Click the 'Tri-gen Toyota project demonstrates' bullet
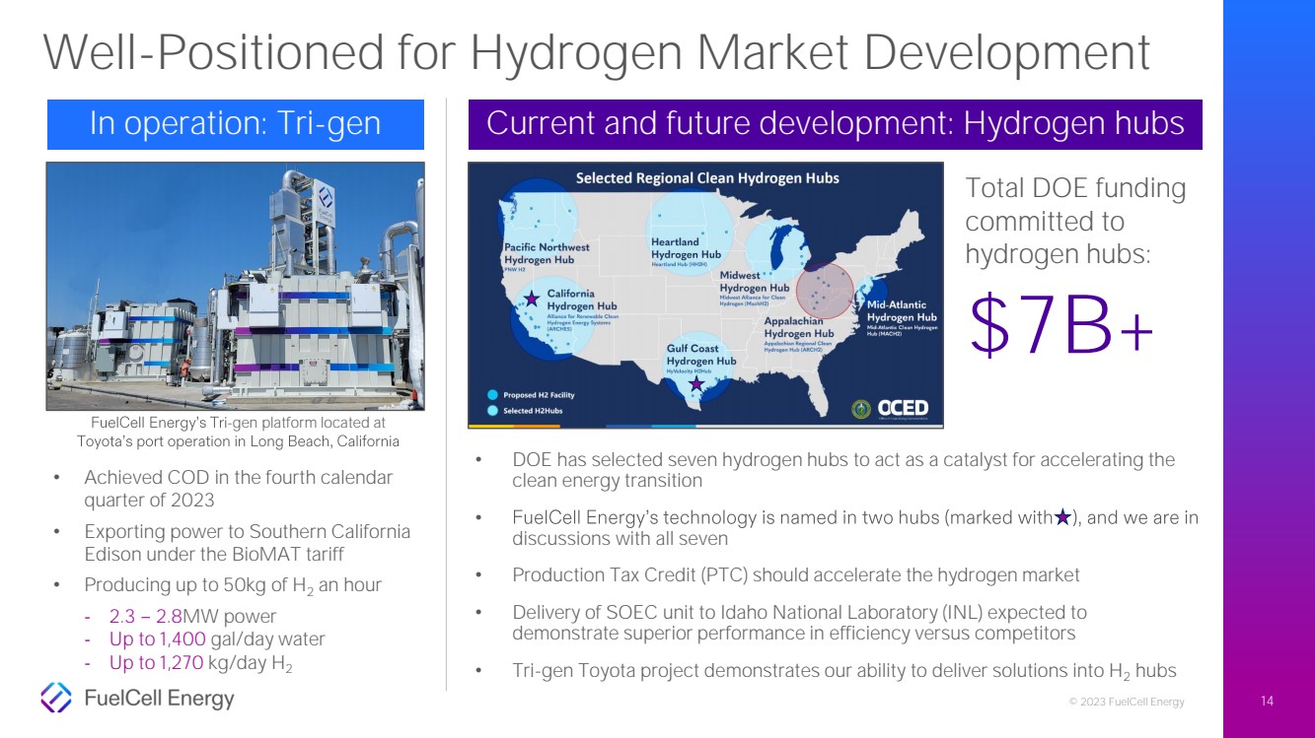The height and width of the screenshot is (738, 1315). tap(844, 671)
